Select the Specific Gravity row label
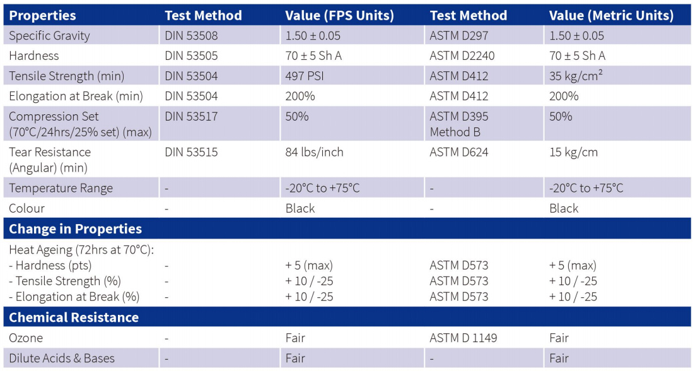This screenshot has height=371, width=693. pos(49,35)
